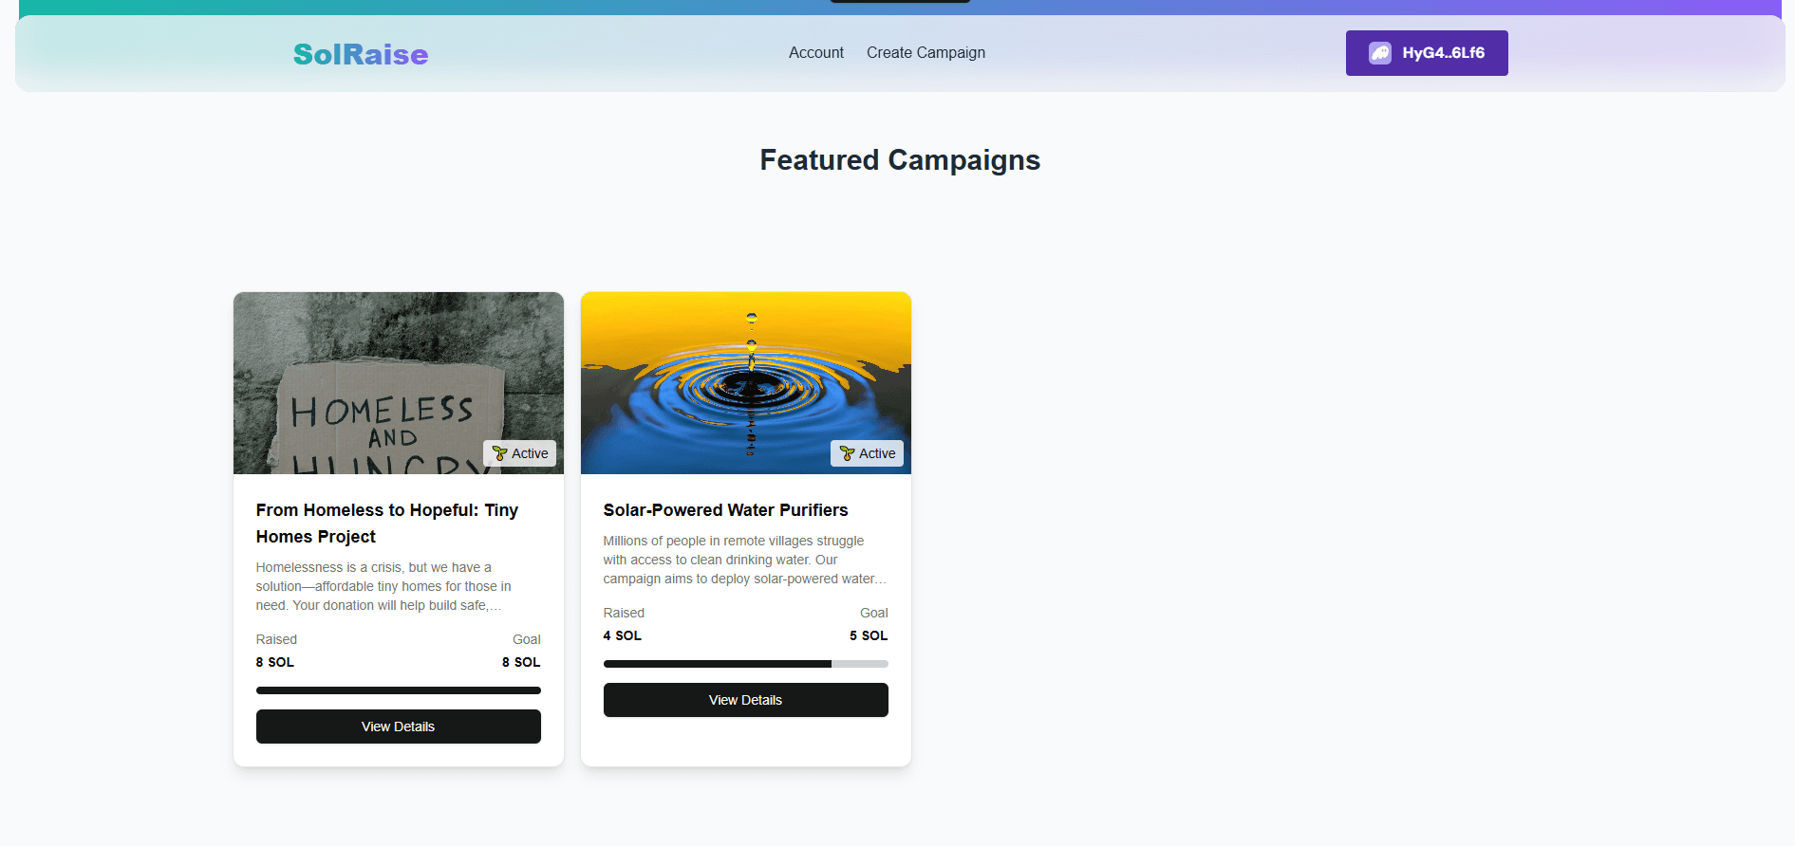The image size is (1795, 846).
Task: Click the Homelessness campaign description text
Action: [383, 586]
